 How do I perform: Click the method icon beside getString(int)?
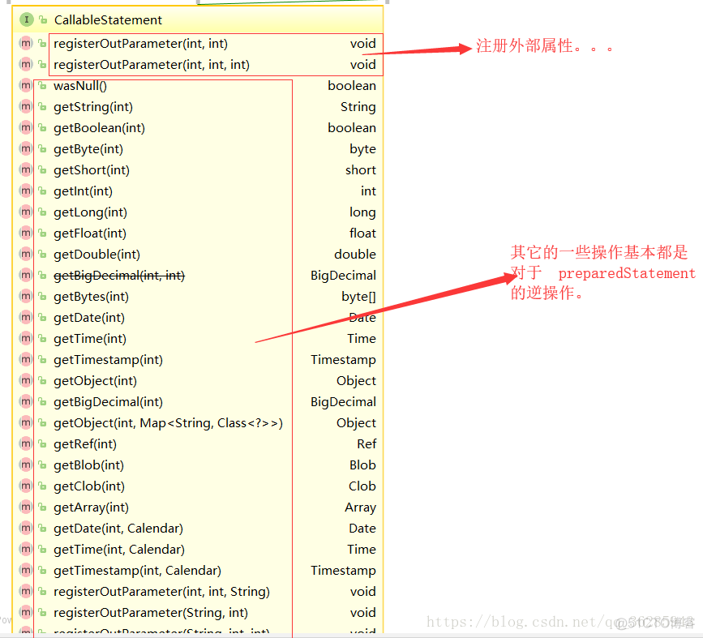click(26, 107)
